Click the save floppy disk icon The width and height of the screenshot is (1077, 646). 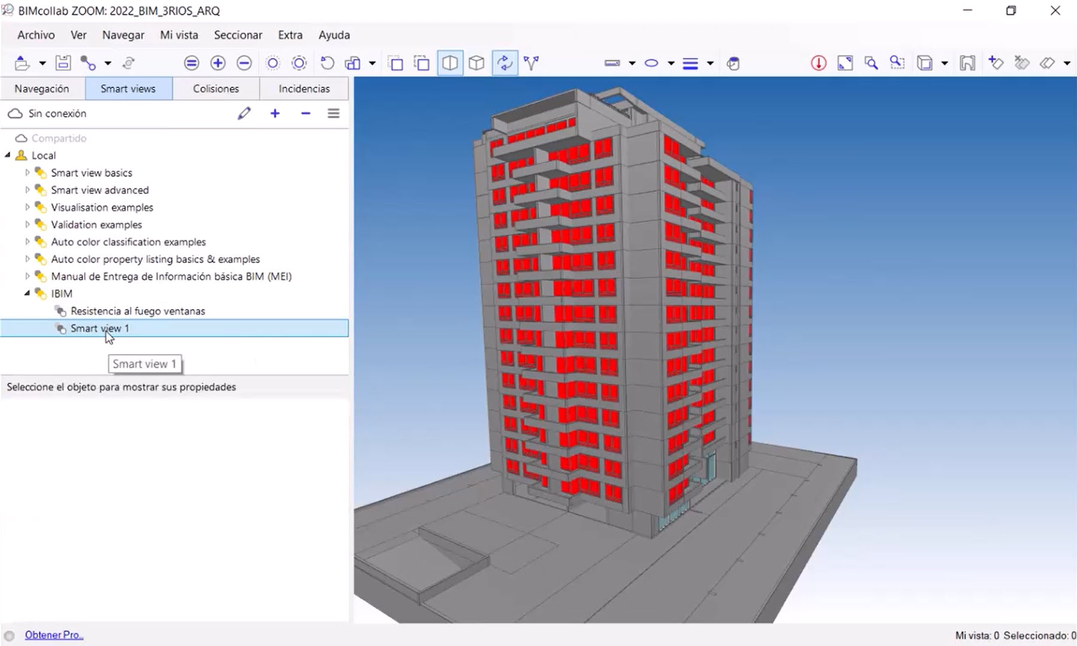pos(63,63)
